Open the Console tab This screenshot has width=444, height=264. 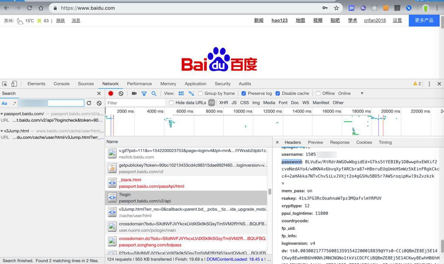pos(62,84)
